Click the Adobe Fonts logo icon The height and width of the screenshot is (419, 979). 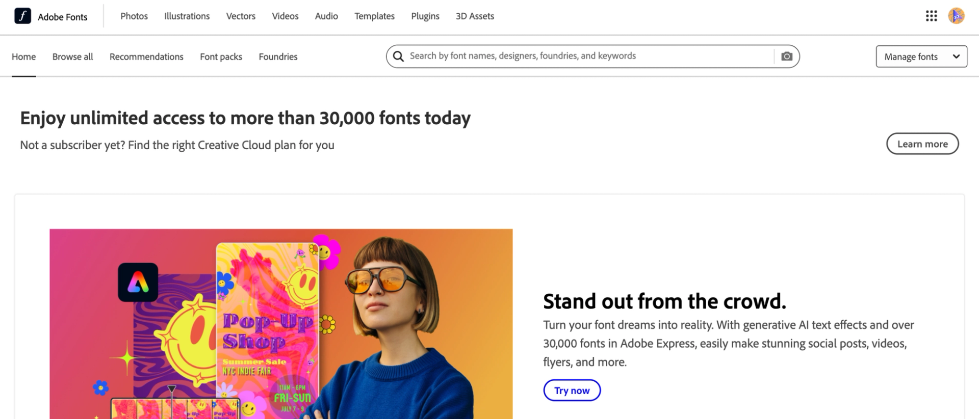22,16
